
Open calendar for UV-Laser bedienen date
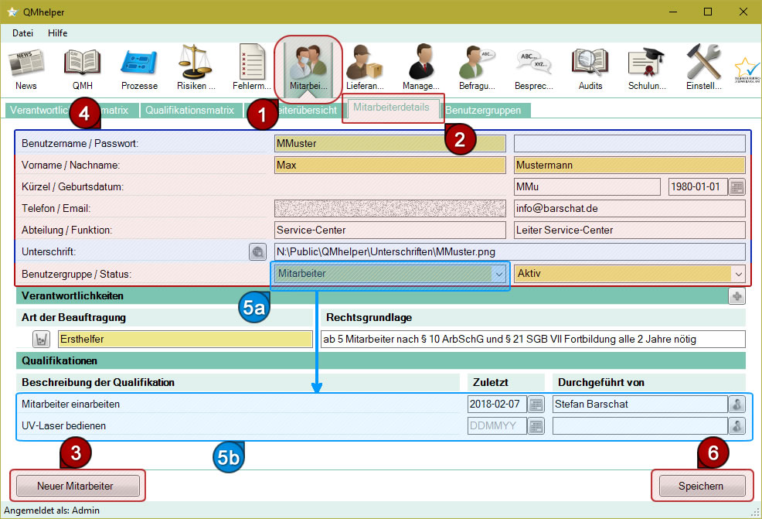pyautogui.click(x=536, y=425)
